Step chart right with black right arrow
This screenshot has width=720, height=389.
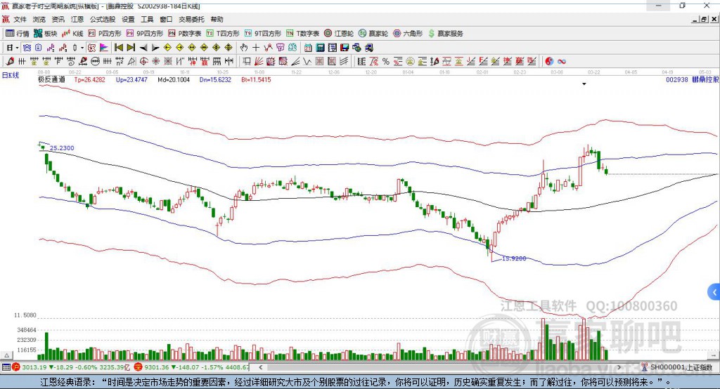point(155,47)
